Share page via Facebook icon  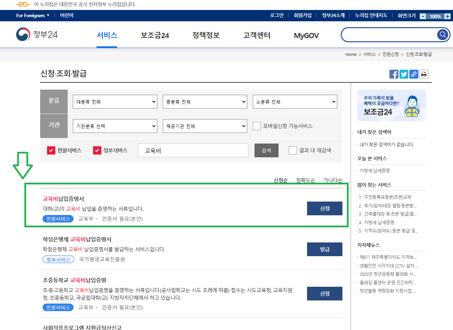click(394, 74)
